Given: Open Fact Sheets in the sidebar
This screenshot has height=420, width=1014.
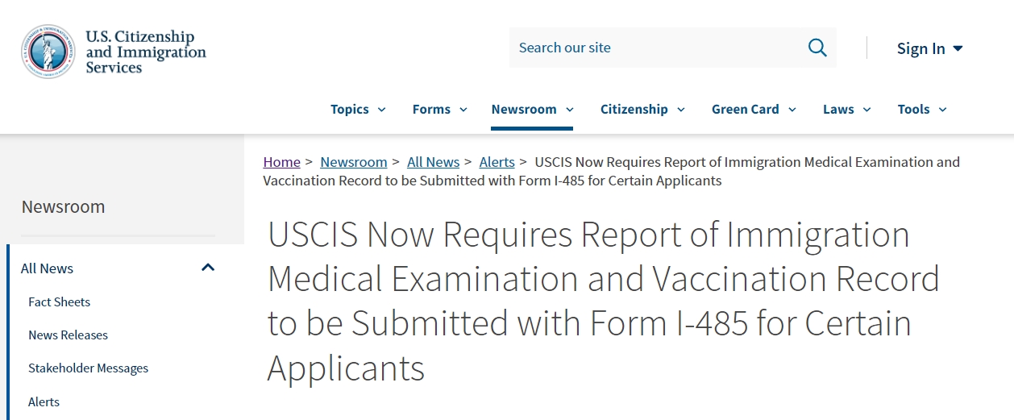Looking at the screenshot, I should tap(60, 301).
